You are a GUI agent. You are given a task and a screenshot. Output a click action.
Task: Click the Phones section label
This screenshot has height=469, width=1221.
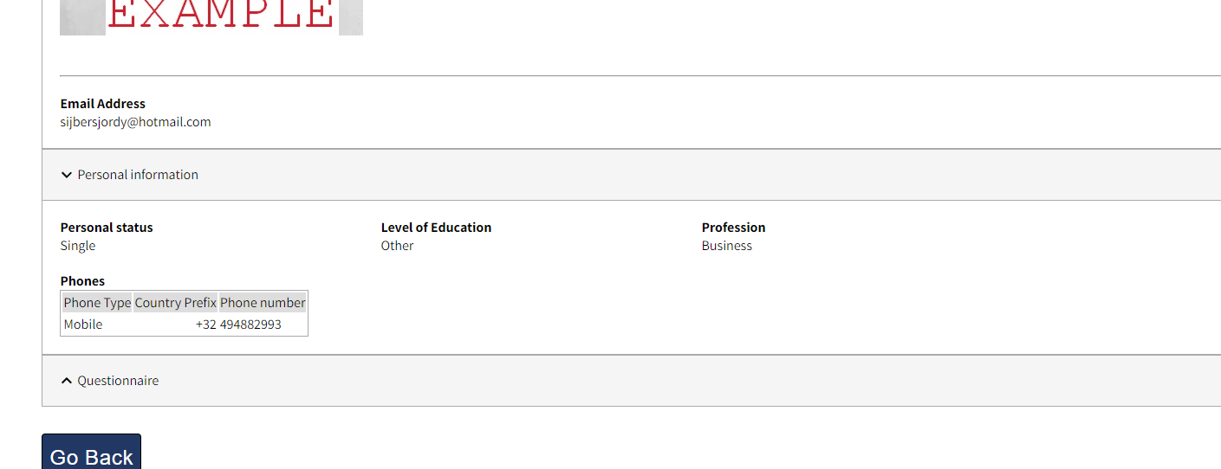coord(82,281)
